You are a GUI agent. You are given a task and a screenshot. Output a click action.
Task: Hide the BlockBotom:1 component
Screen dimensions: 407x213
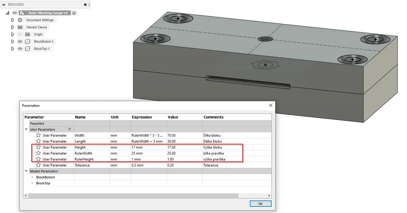point(20,42)
